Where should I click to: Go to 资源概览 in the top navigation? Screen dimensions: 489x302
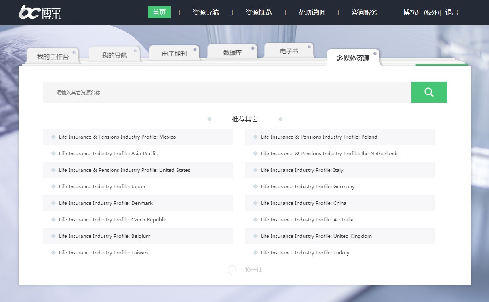click(x=258, y=12)
